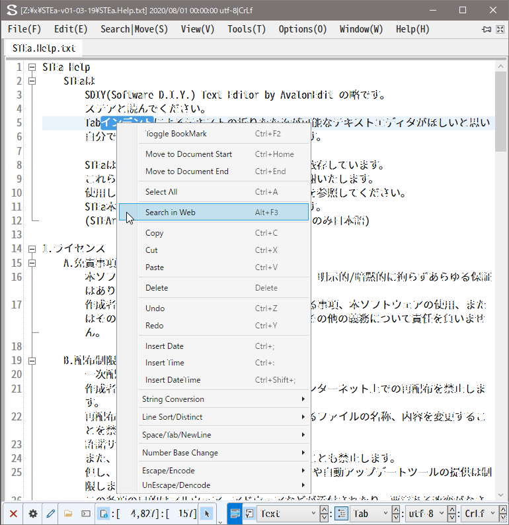Image resolution: width=509 pixels, height=525 pixels.
Task: Toggle the folding mode icon before the Tab dropdown
Action: pyautogui.click(x=341, y=513)
